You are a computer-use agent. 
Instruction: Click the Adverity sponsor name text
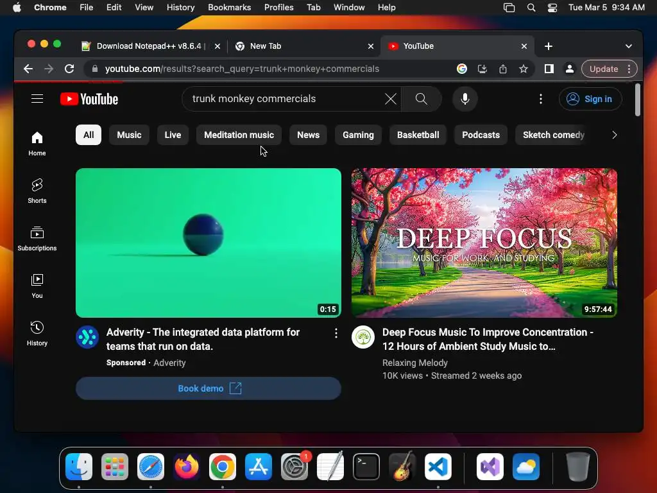pos(169,363)
